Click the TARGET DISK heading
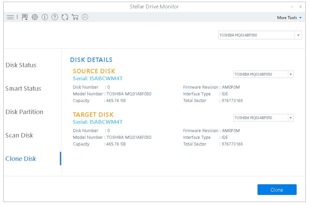Image resolution: width=309 pixels, height=205 pixels. click(93, 114)
